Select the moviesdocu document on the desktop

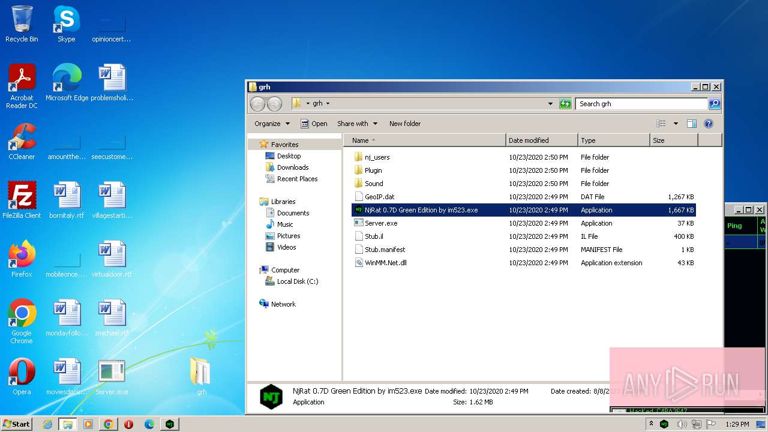(67, 377)
